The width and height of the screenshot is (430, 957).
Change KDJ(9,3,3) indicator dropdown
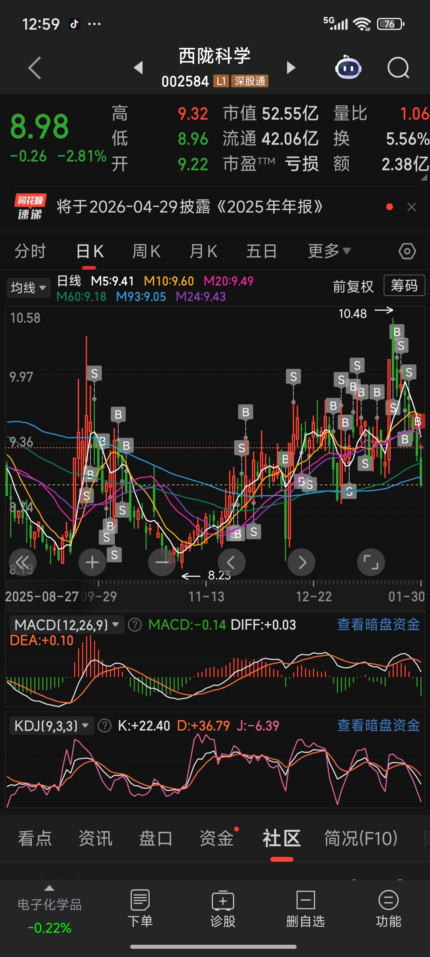(x=51, y=726)
